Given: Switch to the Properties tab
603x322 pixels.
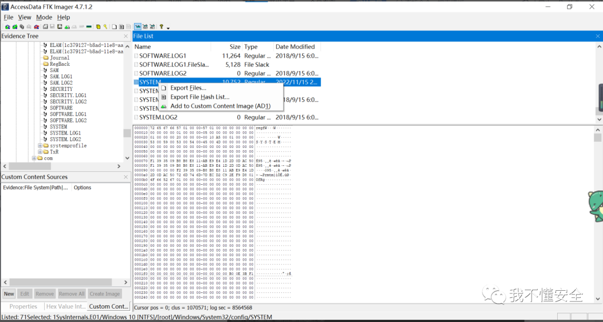Looking at the screenshot, I should click(23, 306).
